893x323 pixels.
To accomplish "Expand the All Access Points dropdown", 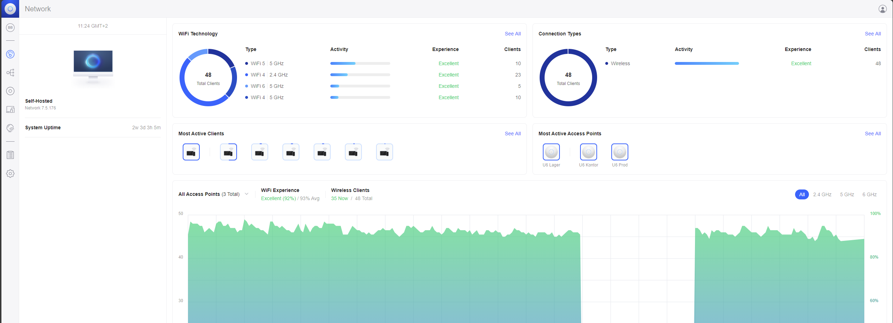I will coord(247,194).
